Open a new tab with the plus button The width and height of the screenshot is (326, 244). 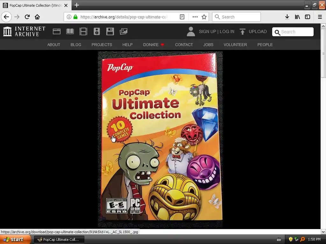point(76,5)
